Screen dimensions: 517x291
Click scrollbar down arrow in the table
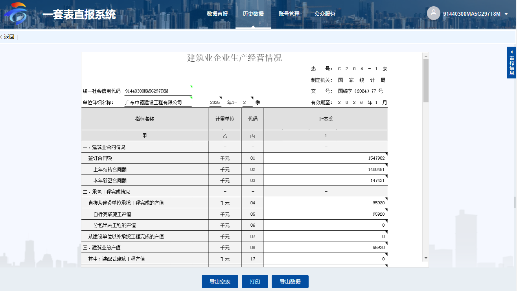tap(425, 258)
